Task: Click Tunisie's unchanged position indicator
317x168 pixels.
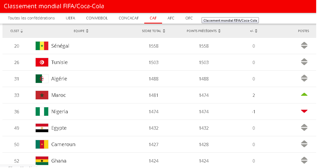Action: (304, 62)
